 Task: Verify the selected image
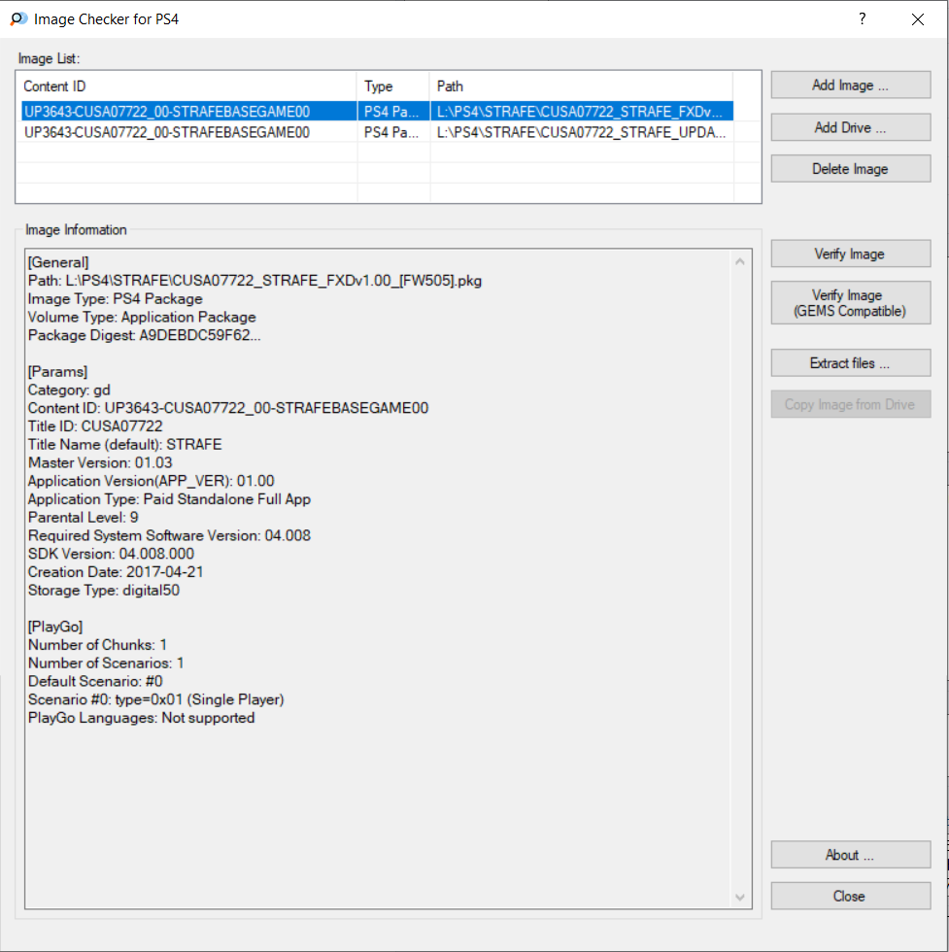point(850,254)
